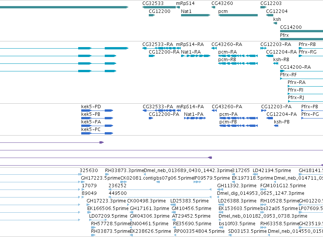Open protein kek5-PA
The image size is (323, 237).
[91, 122]
